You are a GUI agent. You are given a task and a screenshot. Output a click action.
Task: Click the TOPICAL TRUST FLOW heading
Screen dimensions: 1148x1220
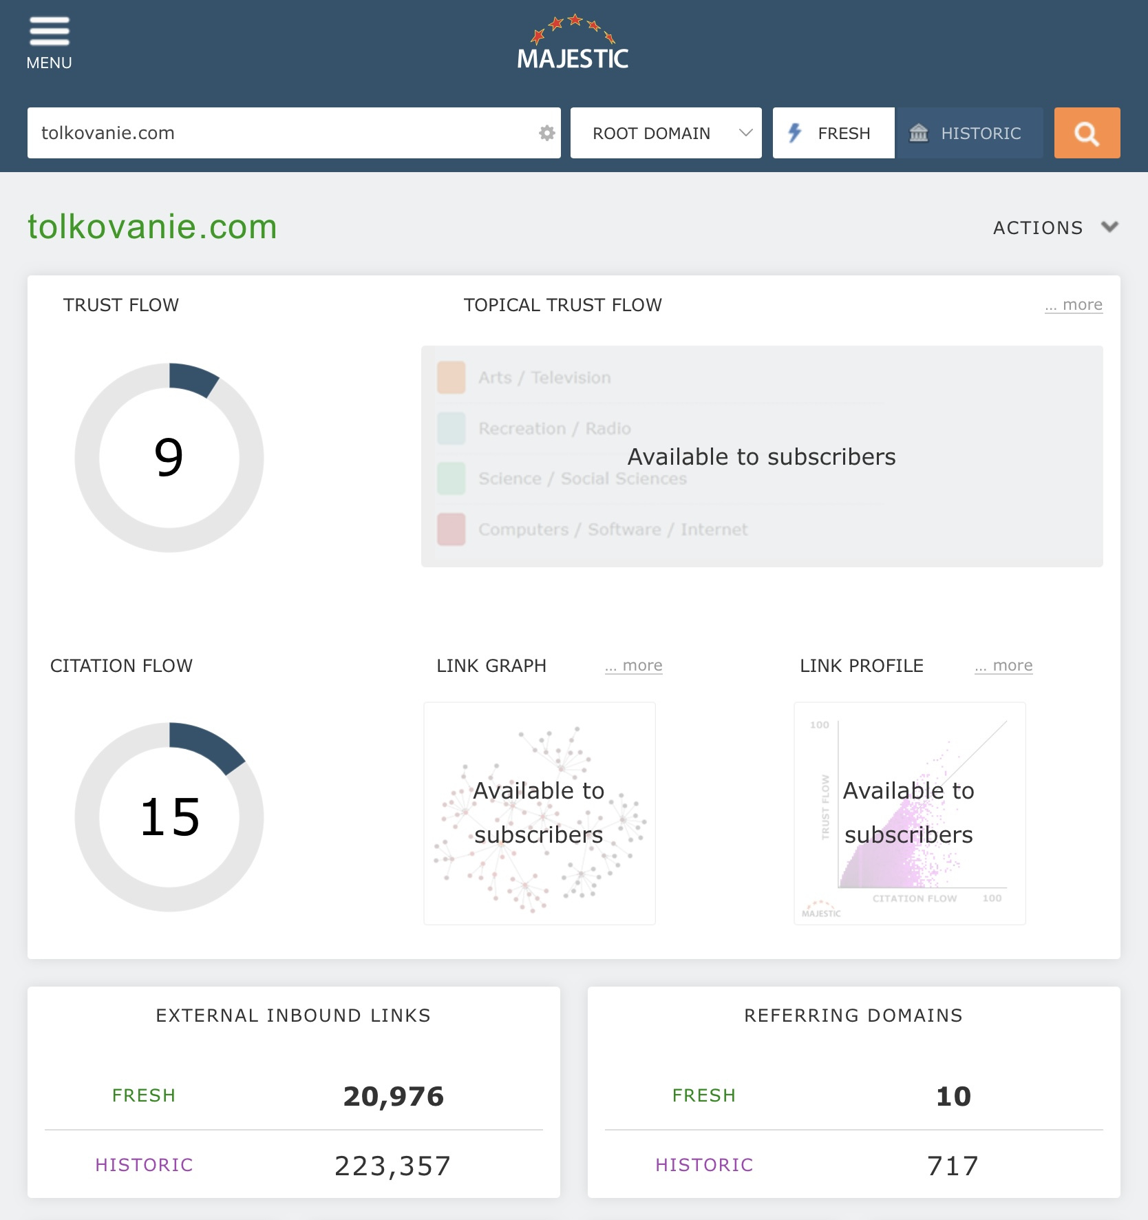coord(563,305)
